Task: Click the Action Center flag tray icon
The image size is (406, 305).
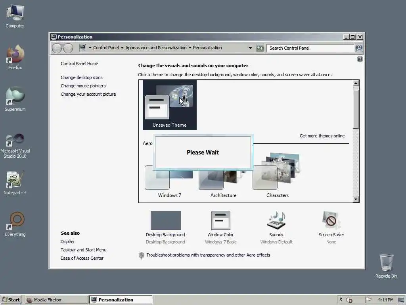Action: click(368, 299)
